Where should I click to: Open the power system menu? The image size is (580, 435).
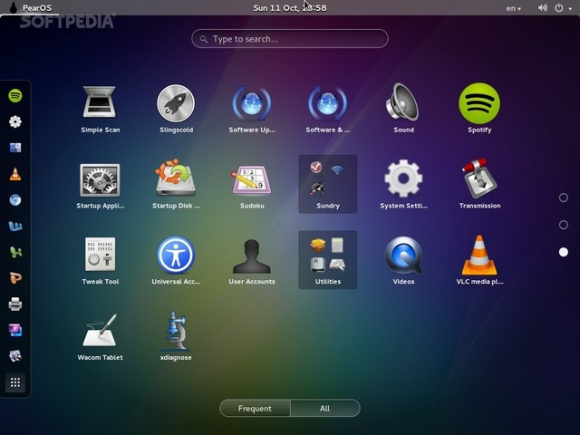point(563,8)
